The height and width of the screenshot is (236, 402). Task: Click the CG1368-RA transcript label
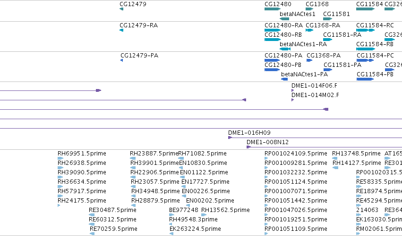(323, 25)
